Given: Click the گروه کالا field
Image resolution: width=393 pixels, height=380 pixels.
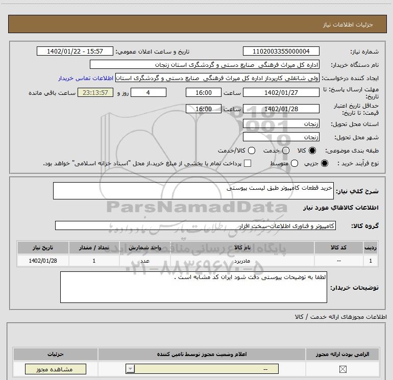Looking at the screenshot, I should click(x=195, y=225).
